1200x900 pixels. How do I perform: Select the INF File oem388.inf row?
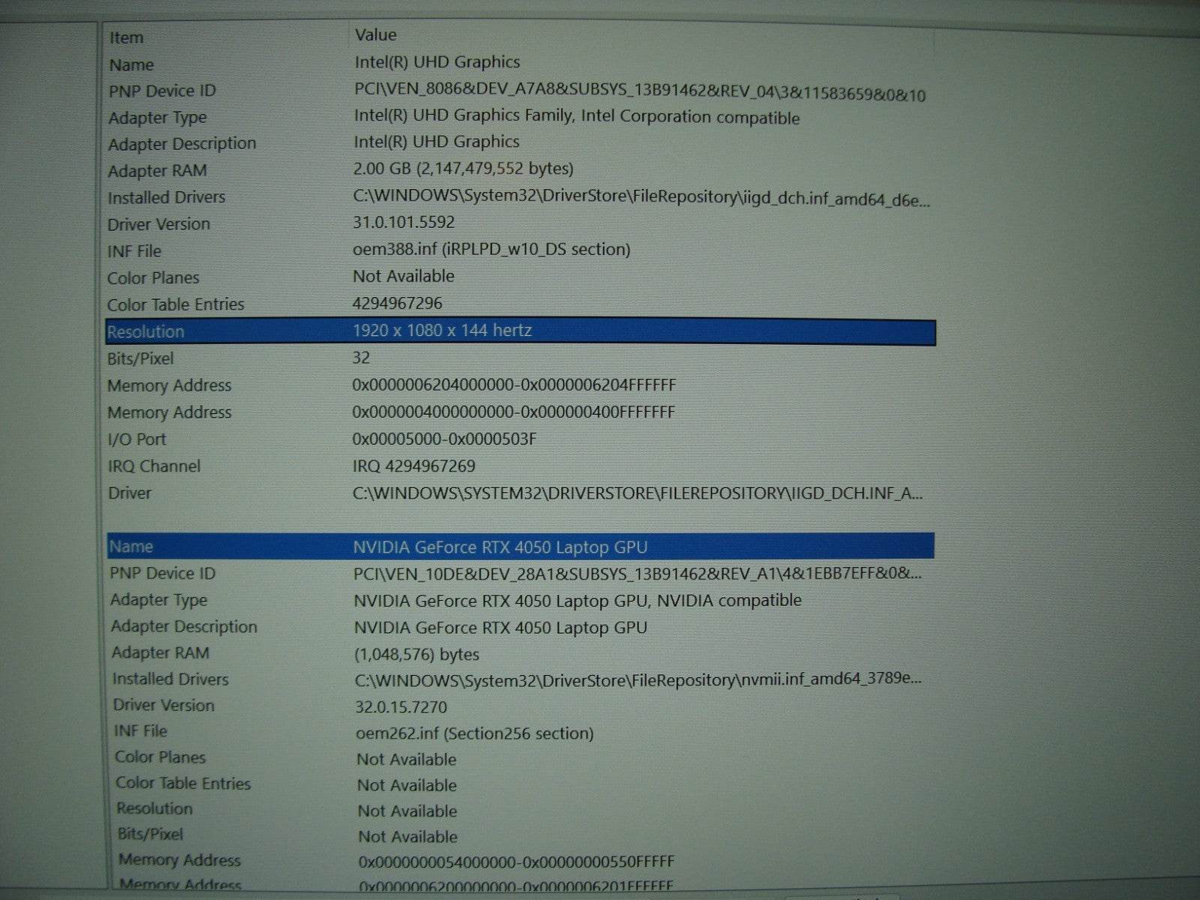491,250
